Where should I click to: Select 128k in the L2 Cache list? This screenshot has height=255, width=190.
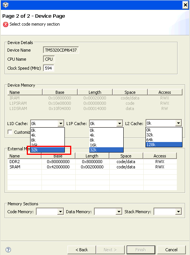point(164,145)
